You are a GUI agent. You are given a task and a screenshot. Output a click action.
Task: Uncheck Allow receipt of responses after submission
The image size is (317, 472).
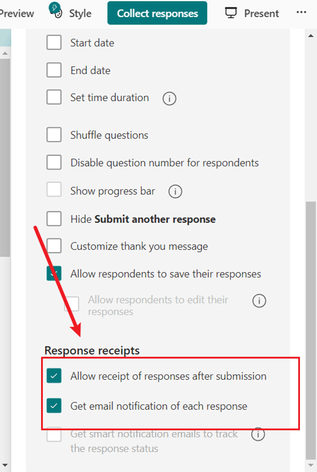(54, 376)
